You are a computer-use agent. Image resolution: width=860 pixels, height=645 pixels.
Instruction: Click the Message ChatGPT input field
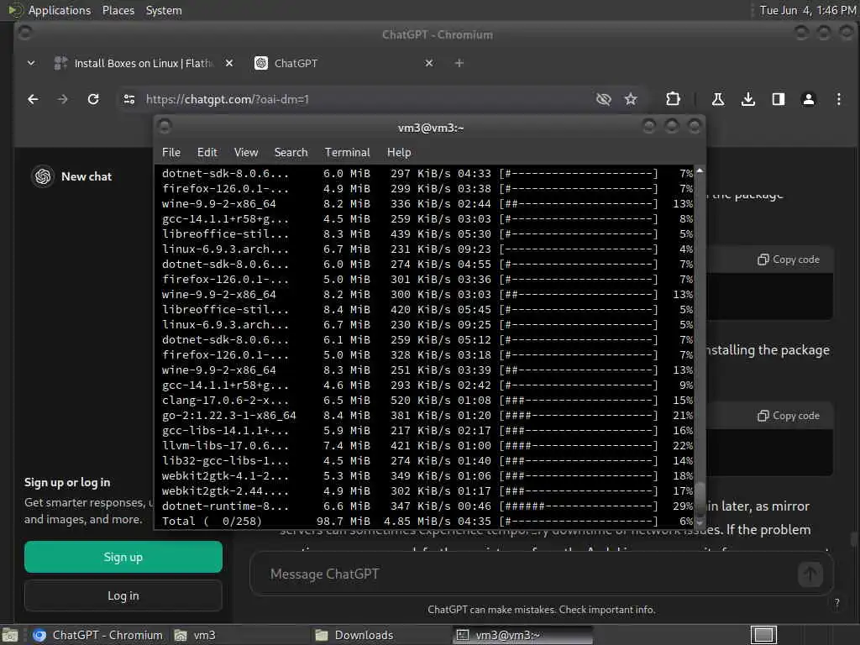point(527,574)
